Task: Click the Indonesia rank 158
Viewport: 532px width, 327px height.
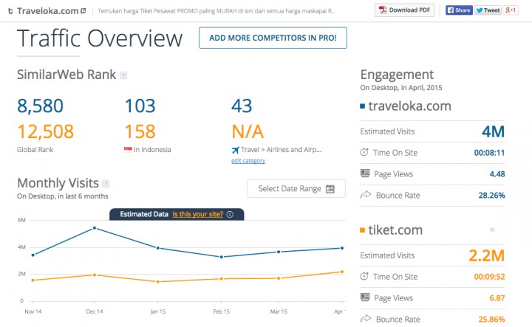Action: 140,131
